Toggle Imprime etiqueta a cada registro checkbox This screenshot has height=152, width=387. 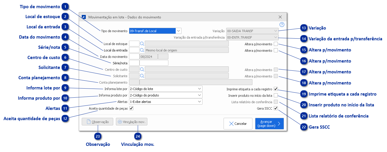pyautogui.click(x=276, y=89)
